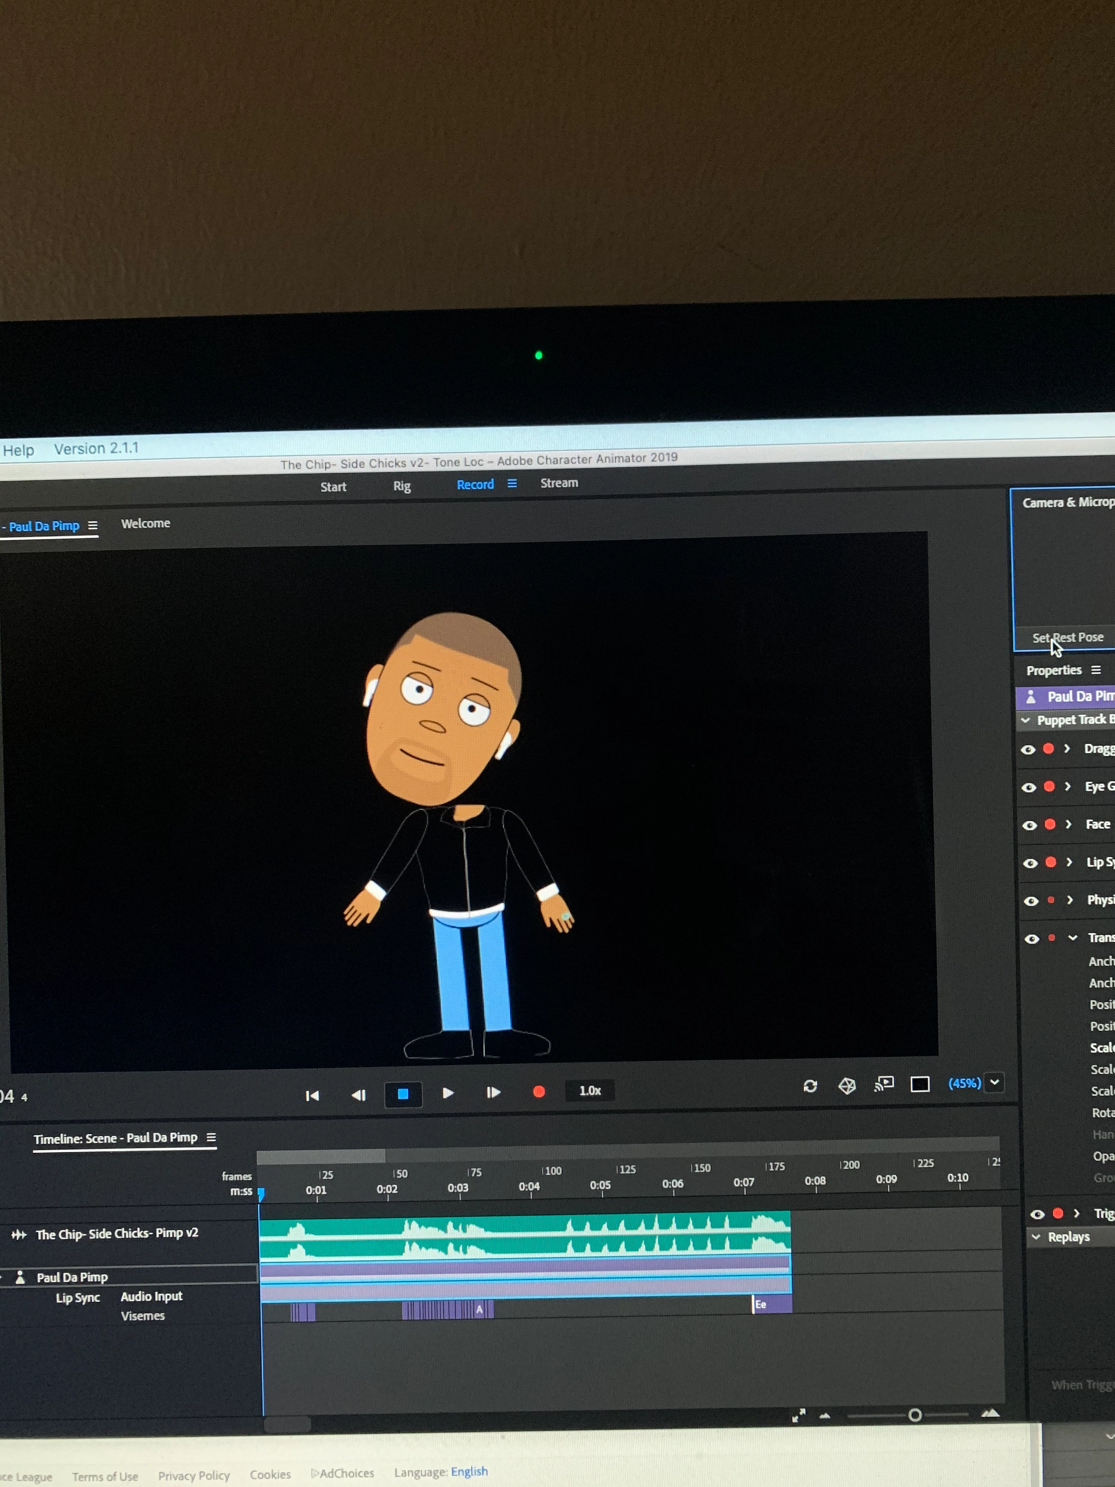This screenshot has height=1487, width=1115.
Task: Change the 1.0x playback speed
Action: coord(590,1091)
